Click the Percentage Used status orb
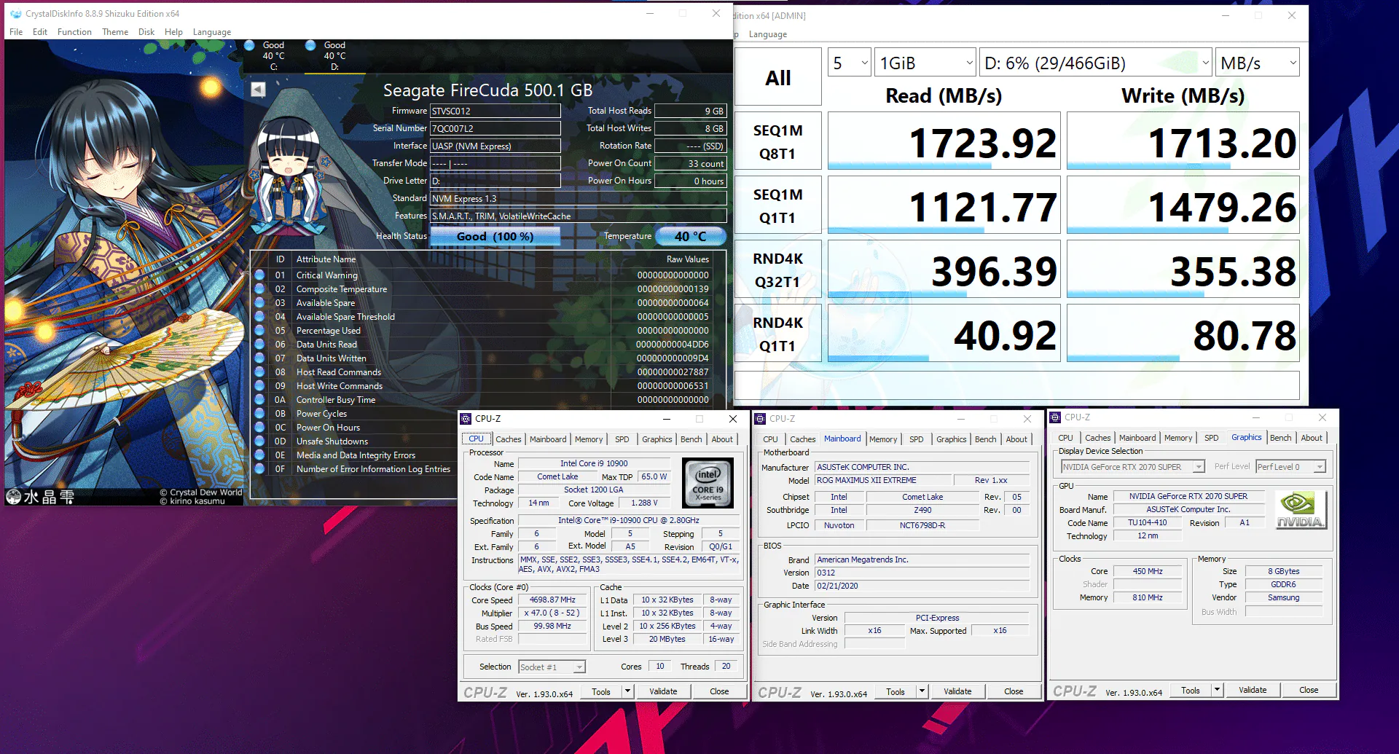 pyautogui.click(x=259, y=331)
